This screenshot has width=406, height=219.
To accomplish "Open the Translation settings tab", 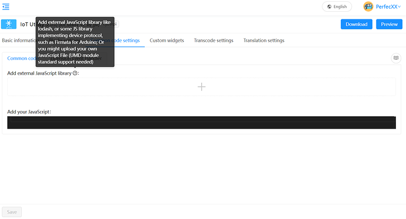I will pos(264,41).
